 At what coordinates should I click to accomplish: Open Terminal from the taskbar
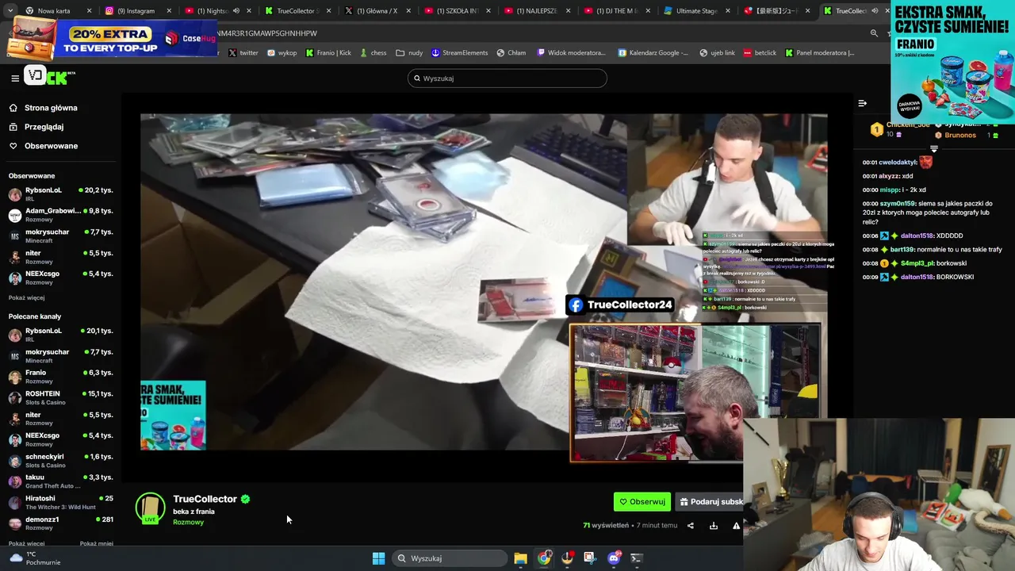click(x=636, y=558)
